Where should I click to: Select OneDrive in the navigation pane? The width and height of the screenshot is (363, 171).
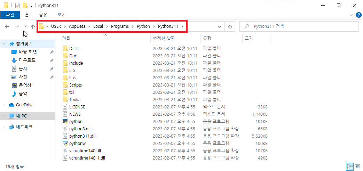[25, 105]
